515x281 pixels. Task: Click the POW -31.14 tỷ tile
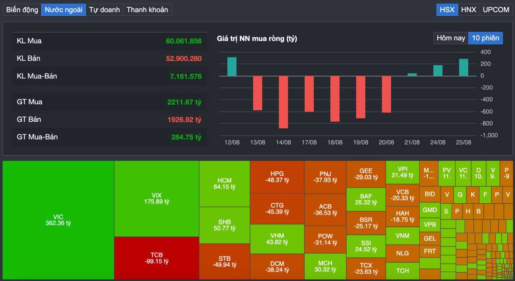325,239
